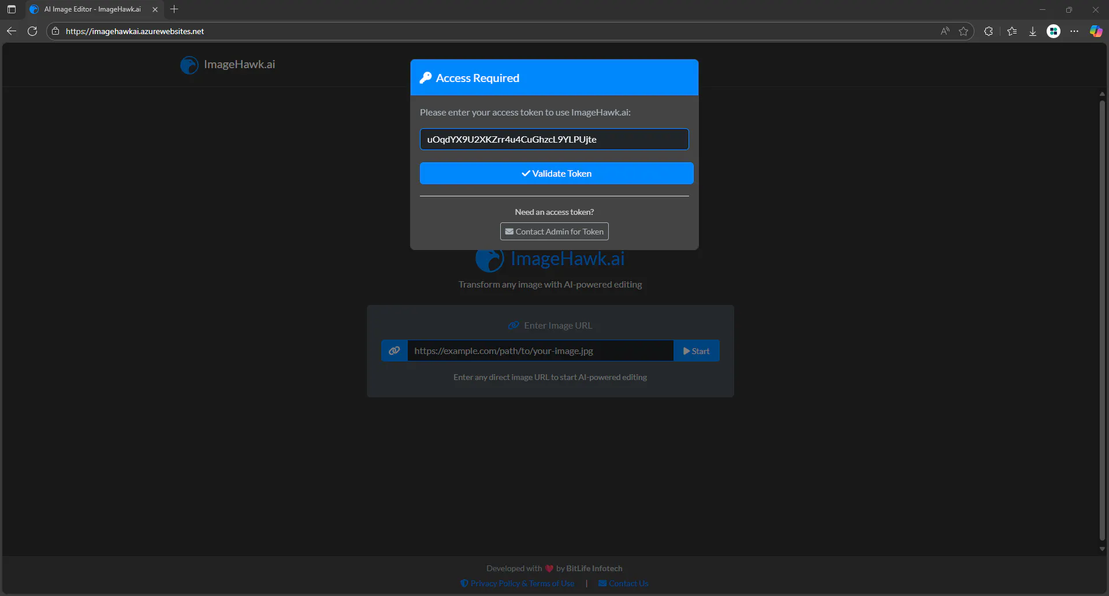Click the page vertical scrollbar

pyautogui.click(x=1102, y=321)
